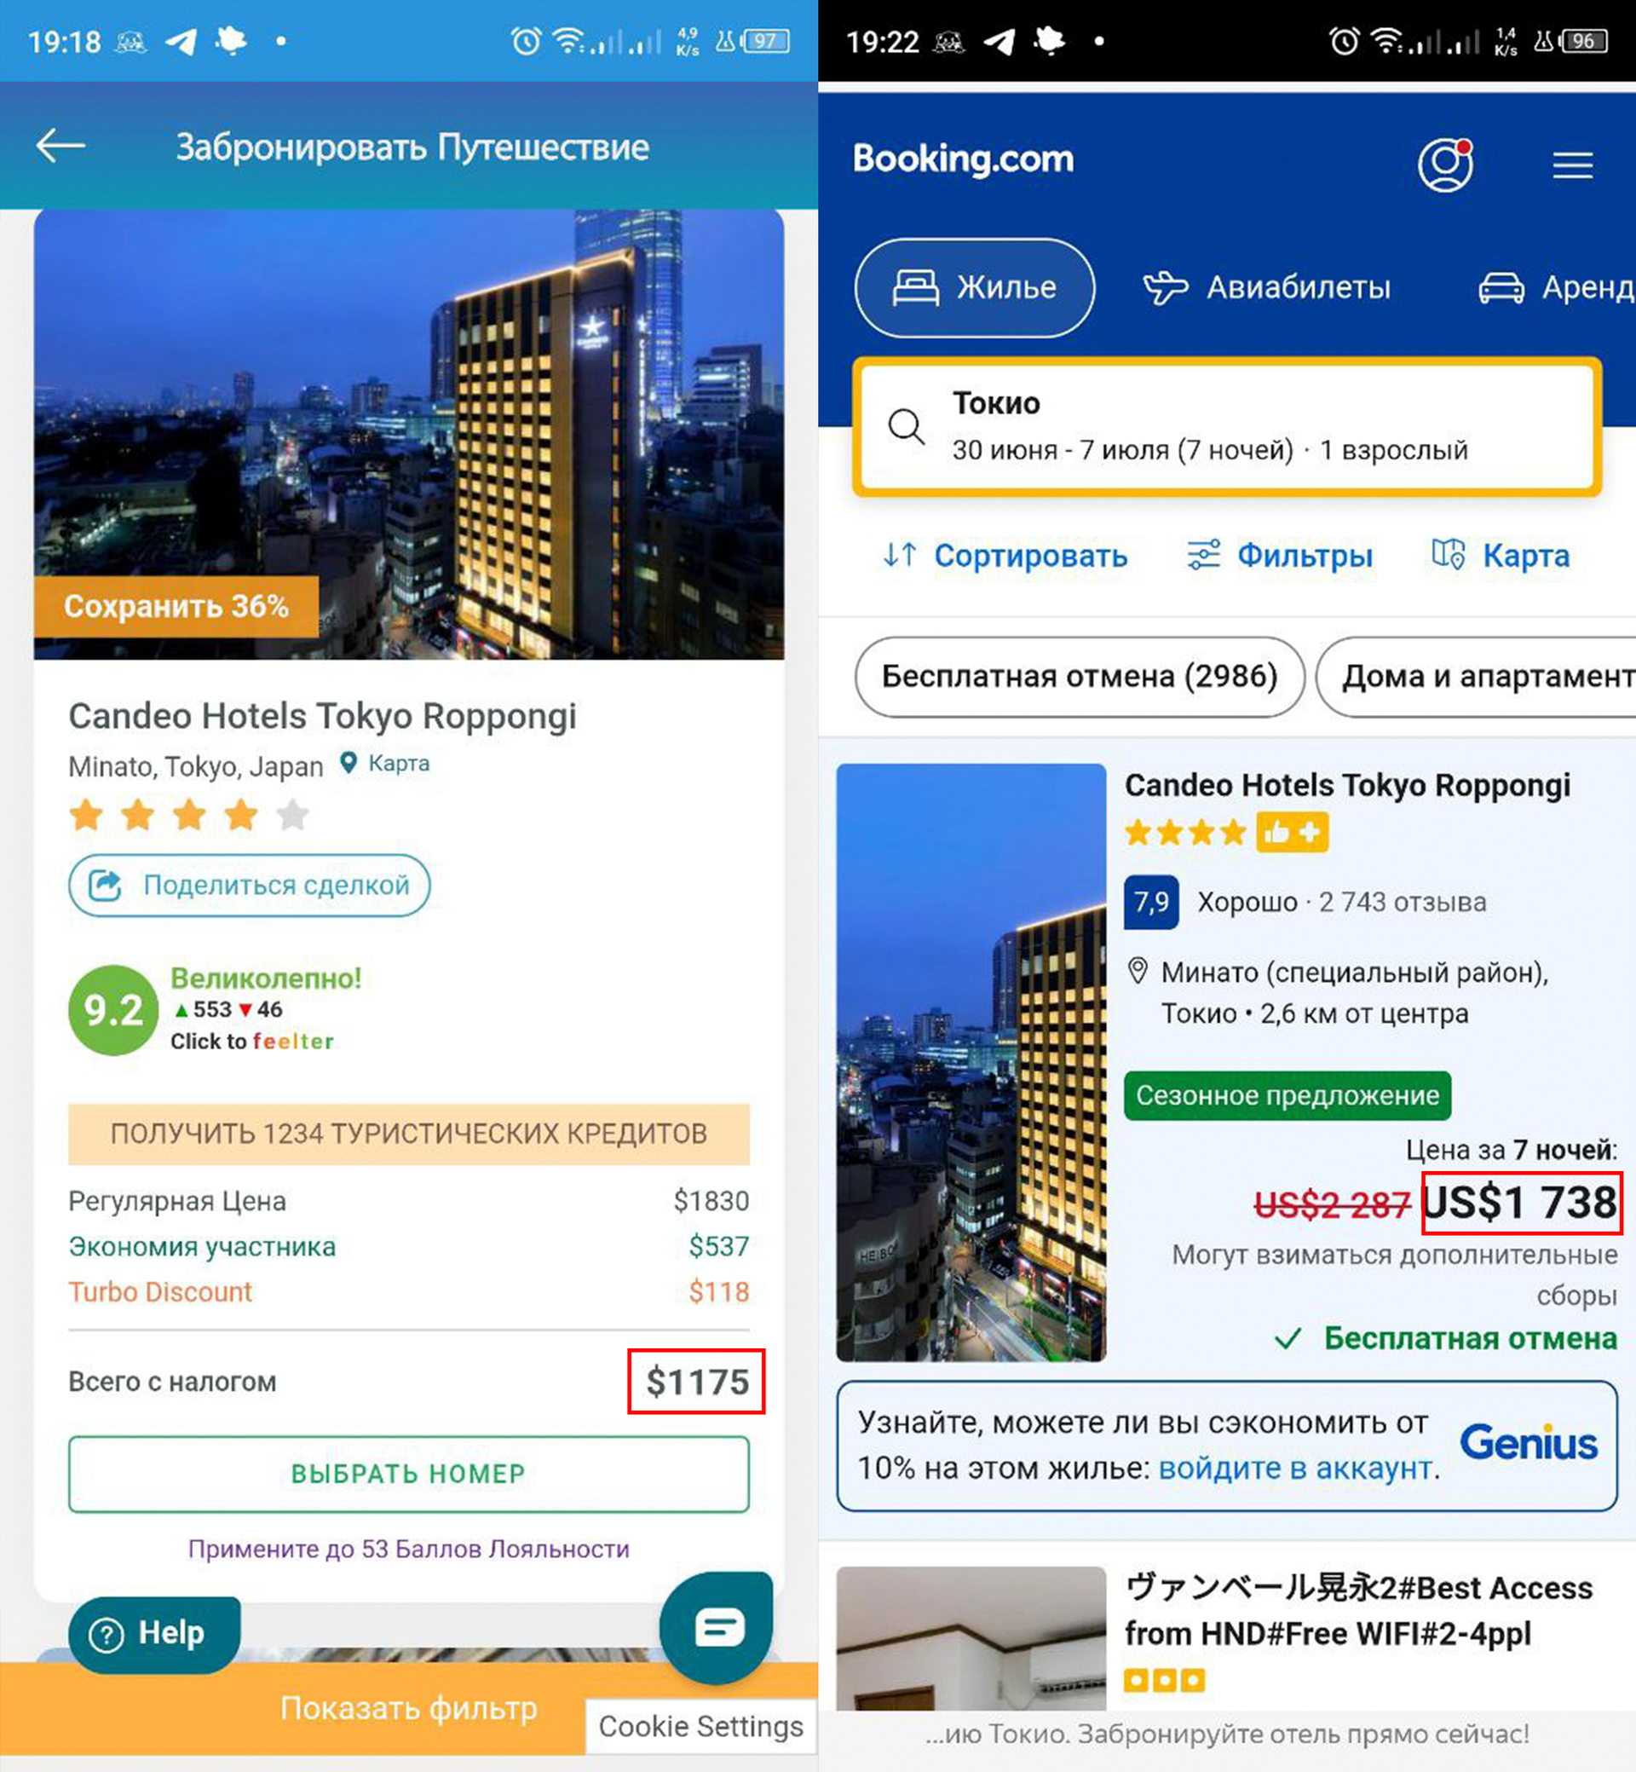The width and height of the screenshot is (1636, 1772).
Task: Select the Жилье tab
Action: click(975, 288)
